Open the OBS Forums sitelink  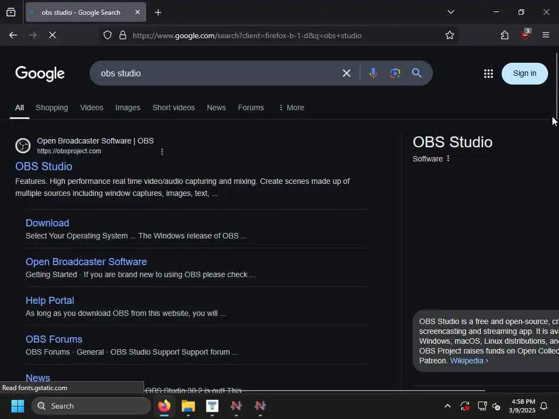(54, 339)
